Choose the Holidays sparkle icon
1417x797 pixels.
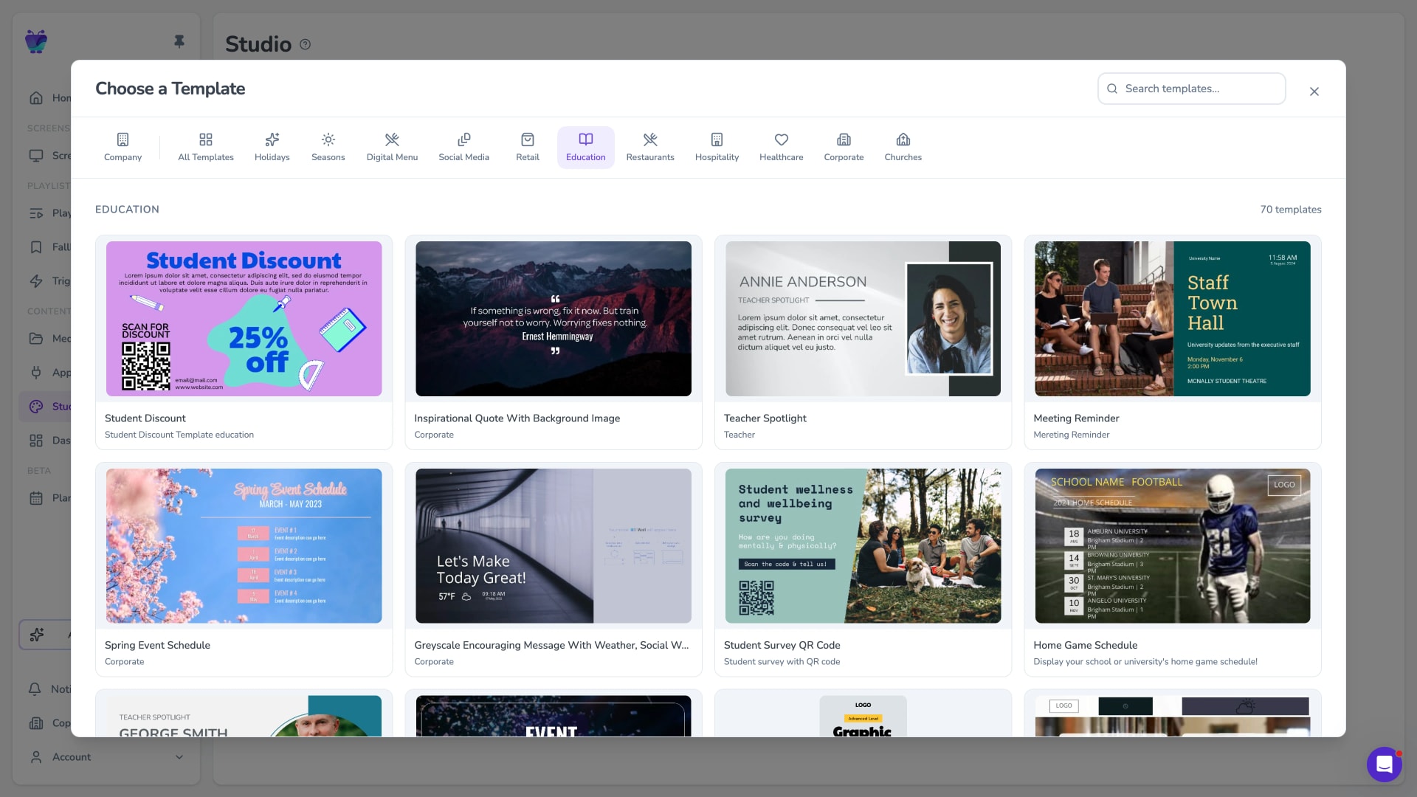coord(272,139)
